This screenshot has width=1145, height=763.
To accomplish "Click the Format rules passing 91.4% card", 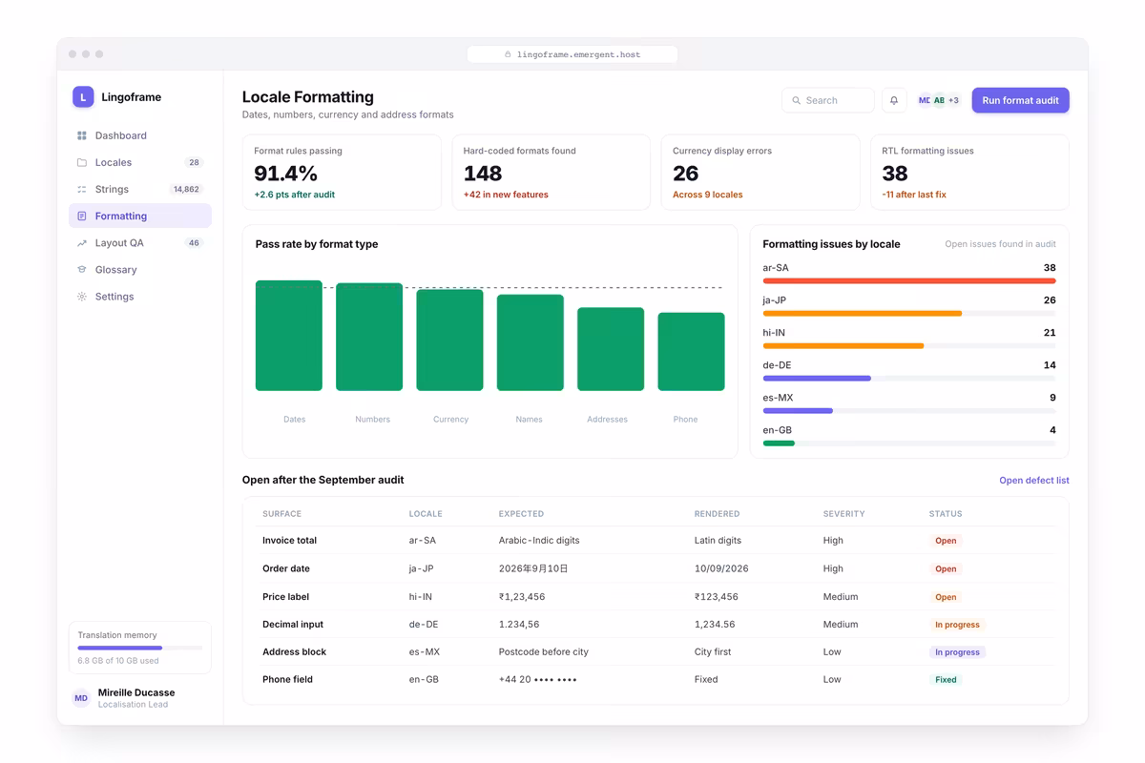I will click(x=342, y=172).
